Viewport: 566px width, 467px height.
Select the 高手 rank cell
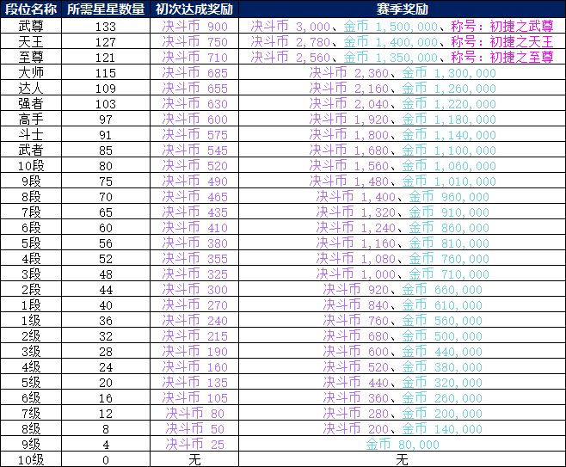click(x=31, y=119)
